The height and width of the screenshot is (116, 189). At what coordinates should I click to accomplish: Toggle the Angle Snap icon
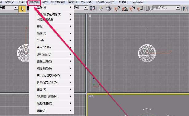125,9
